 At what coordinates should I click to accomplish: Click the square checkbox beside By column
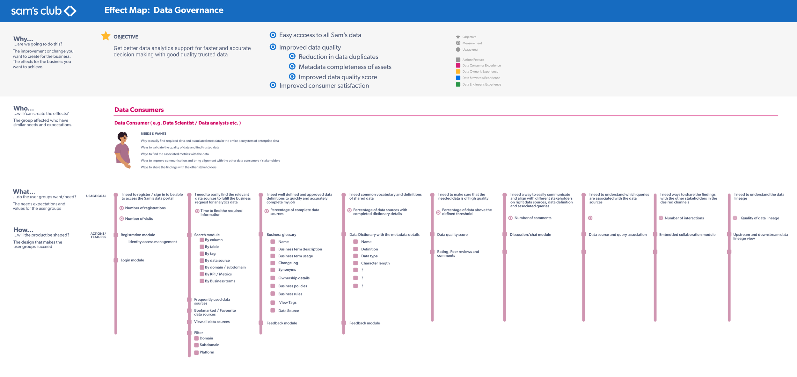tap(202, 240)
